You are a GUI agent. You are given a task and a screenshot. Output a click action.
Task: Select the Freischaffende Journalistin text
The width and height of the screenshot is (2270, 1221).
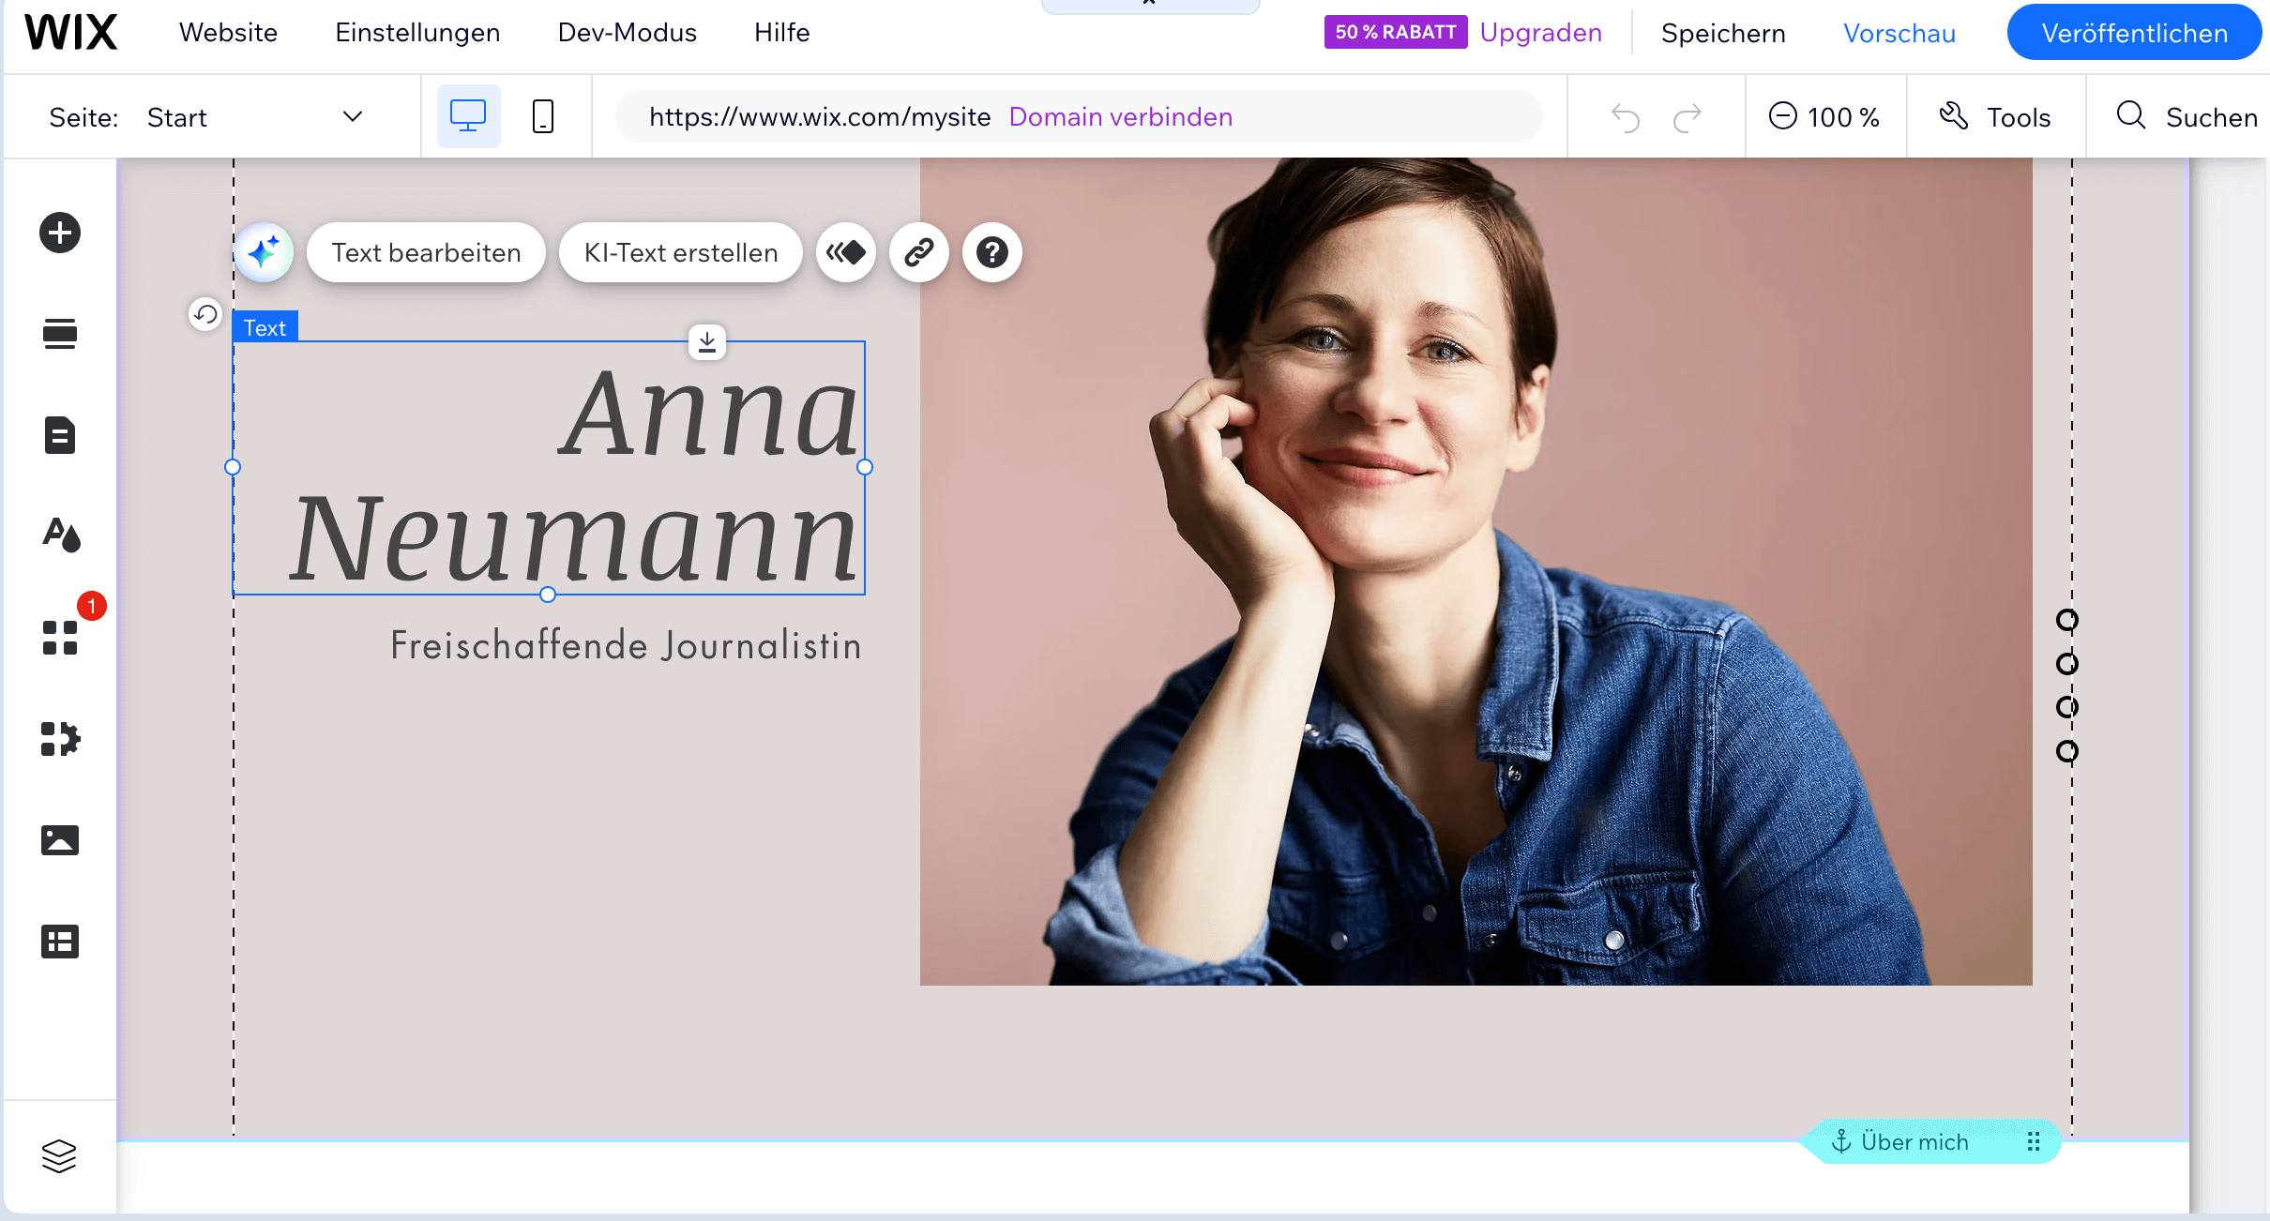click(626, 646)
